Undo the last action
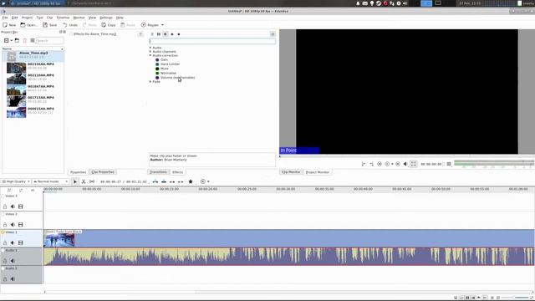 pos(70,25)
